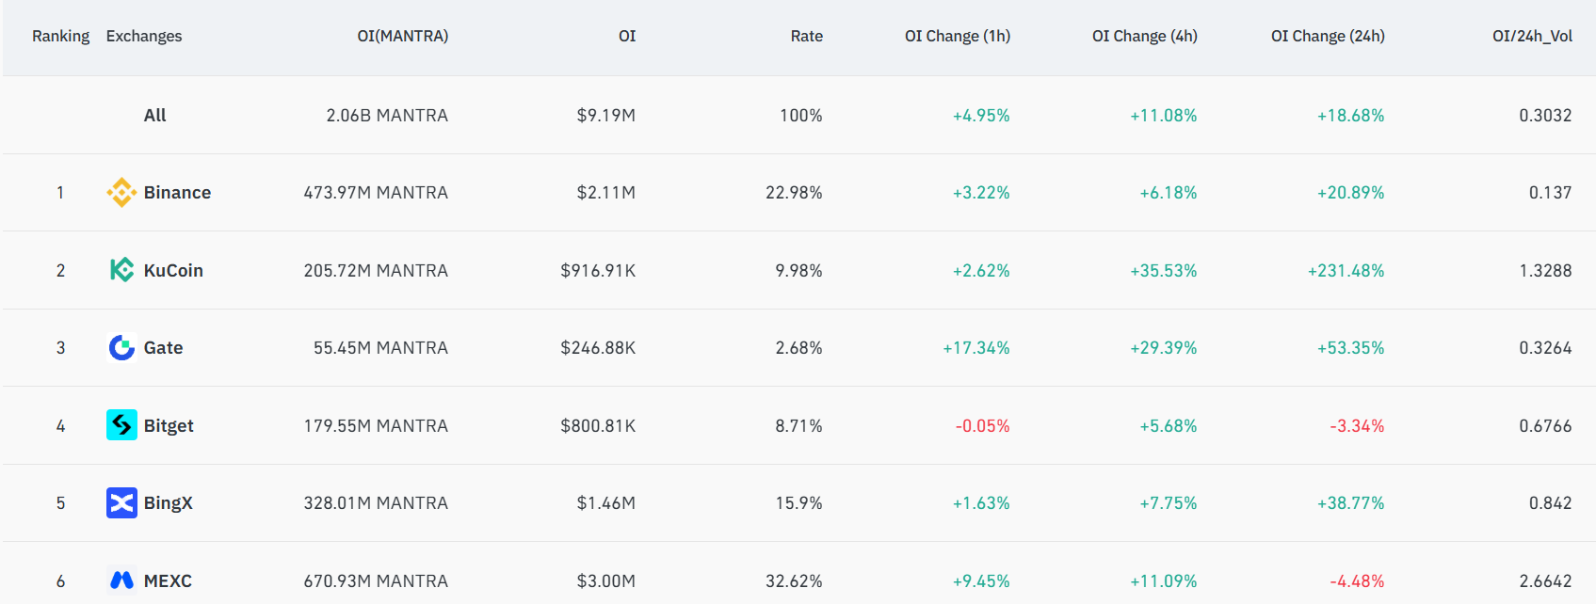Click the 15.9% BingX rate

click(x=798, y=503)
